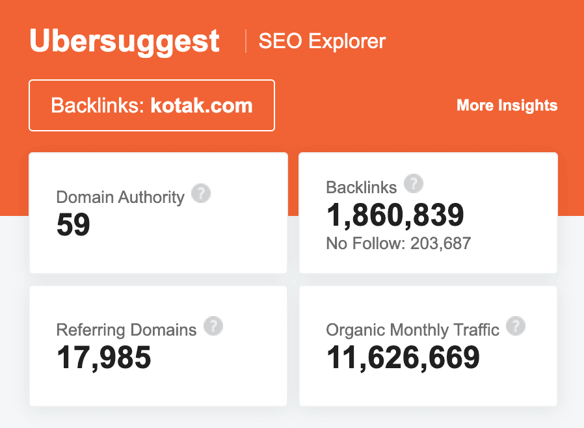The image size is (584, 428).
Task: Click the More Insights link
Action: pyautogui.click(x=507, y=105)
